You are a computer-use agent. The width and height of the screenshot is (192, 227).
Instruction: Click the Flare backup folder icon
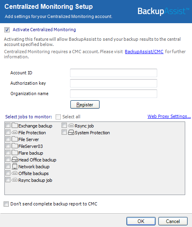point(15,153)
